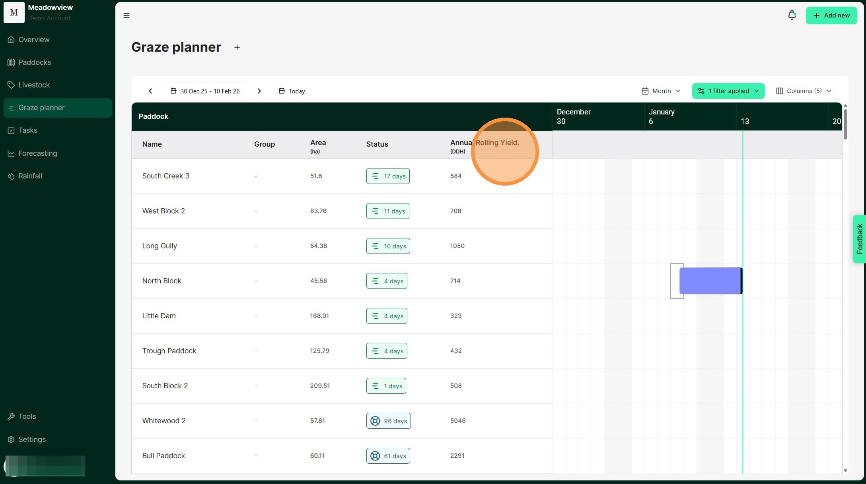
Task: Click the South Creek 3 status badge
Action: pyautogui.click(x=388, y=176)
